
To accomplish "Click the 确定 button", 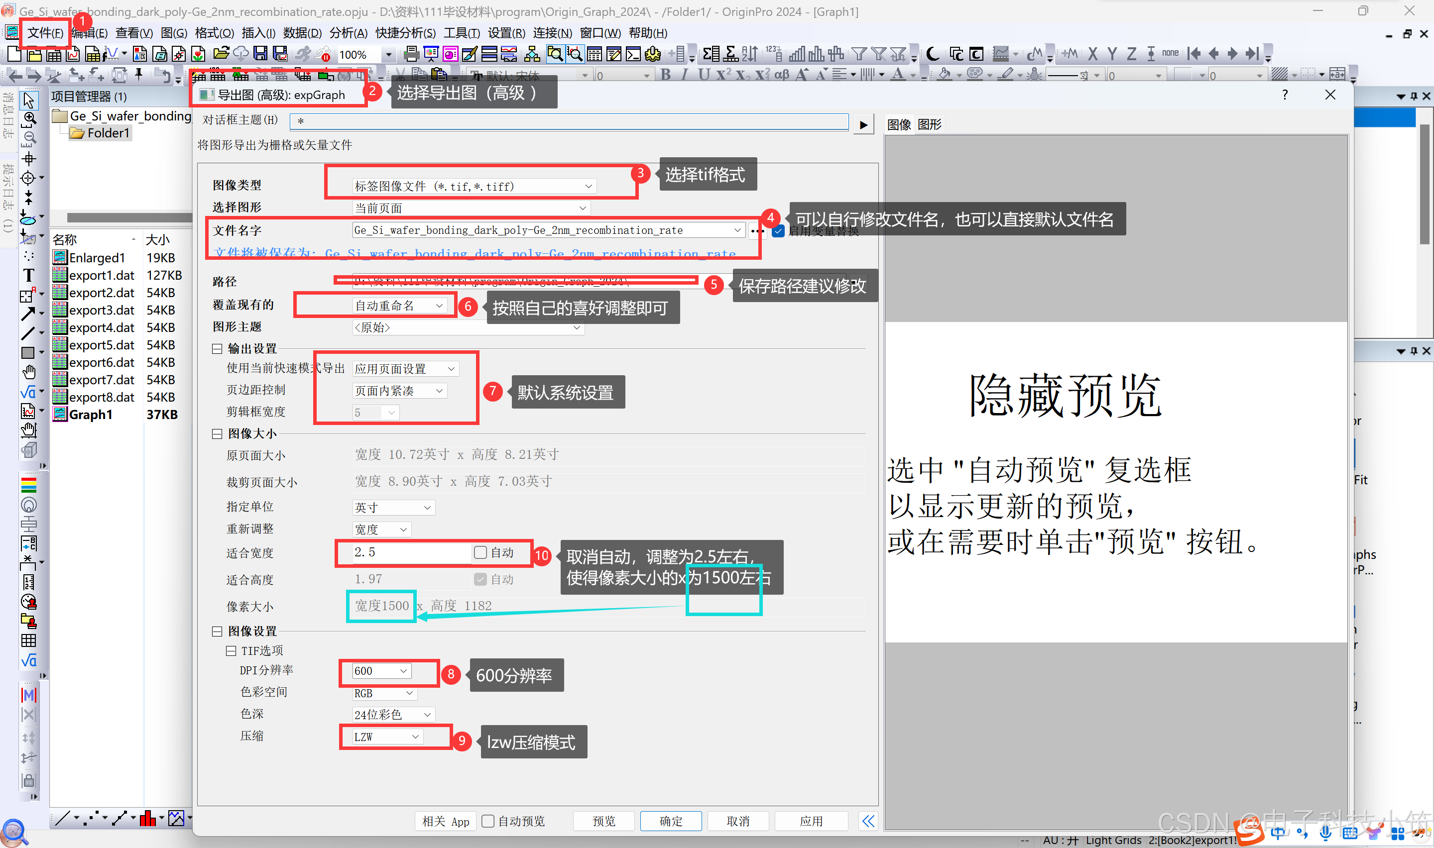I will pyautogui.click(x=670, y=821).
